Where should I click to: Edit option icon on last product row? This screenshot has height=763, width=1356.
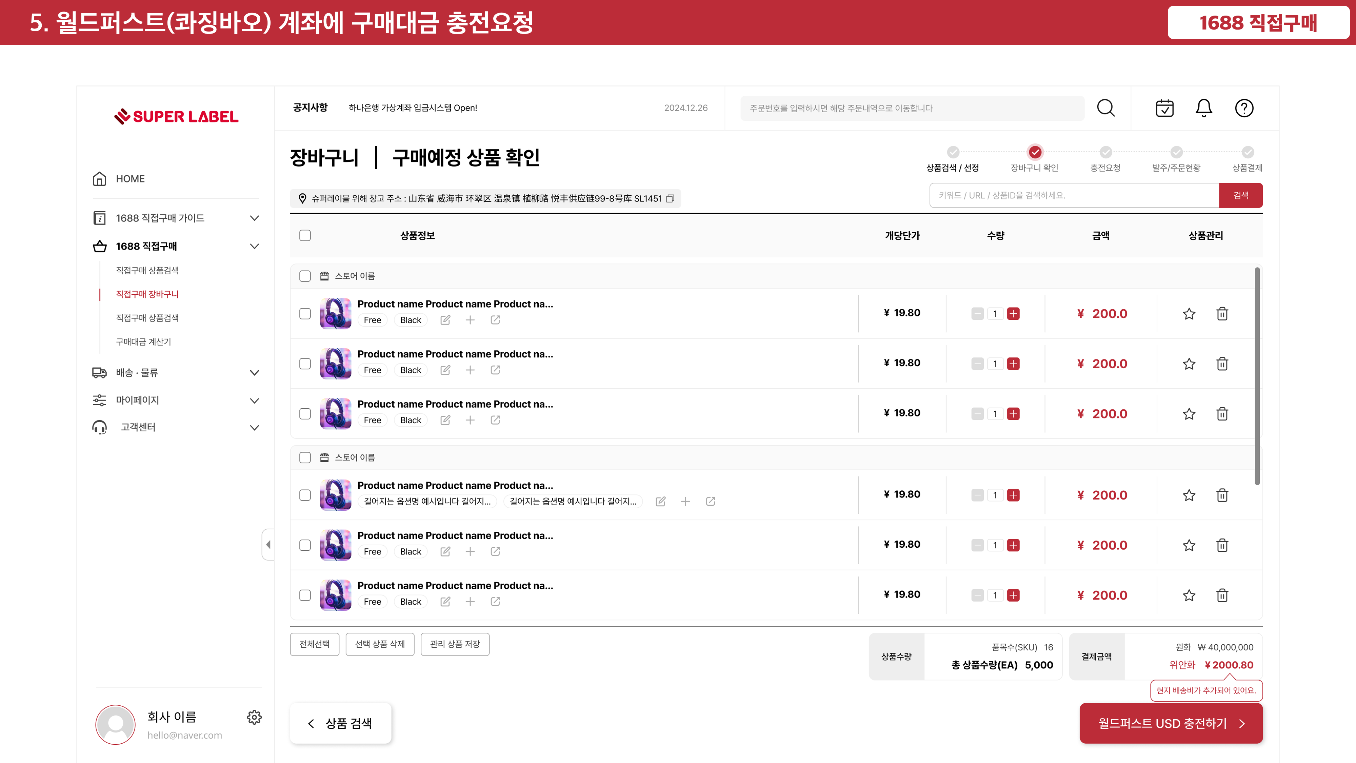(x=445, y=601)
